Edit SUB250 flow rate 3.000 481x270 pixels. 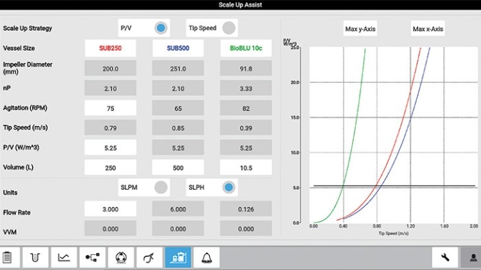point(111,209)
